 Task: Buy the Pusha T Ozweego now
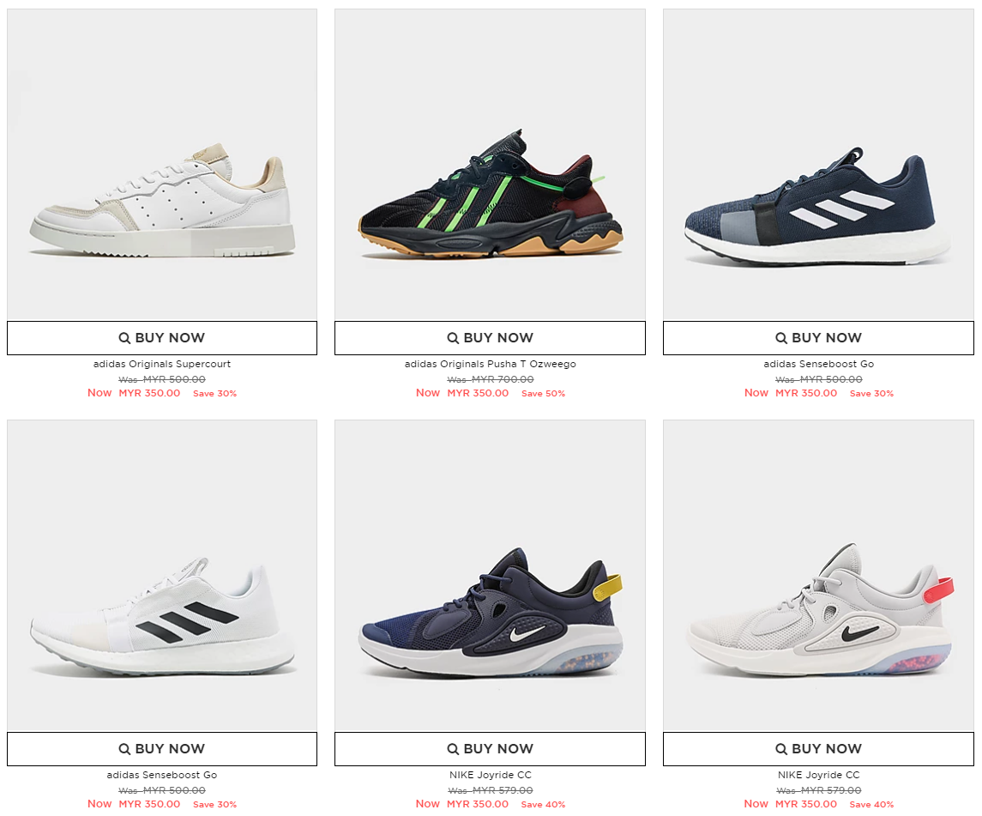(490, 338)
